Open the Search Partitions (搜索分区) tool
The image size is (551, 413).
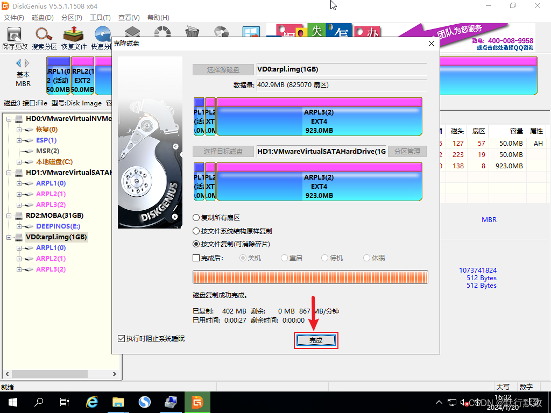pos(44,38)
